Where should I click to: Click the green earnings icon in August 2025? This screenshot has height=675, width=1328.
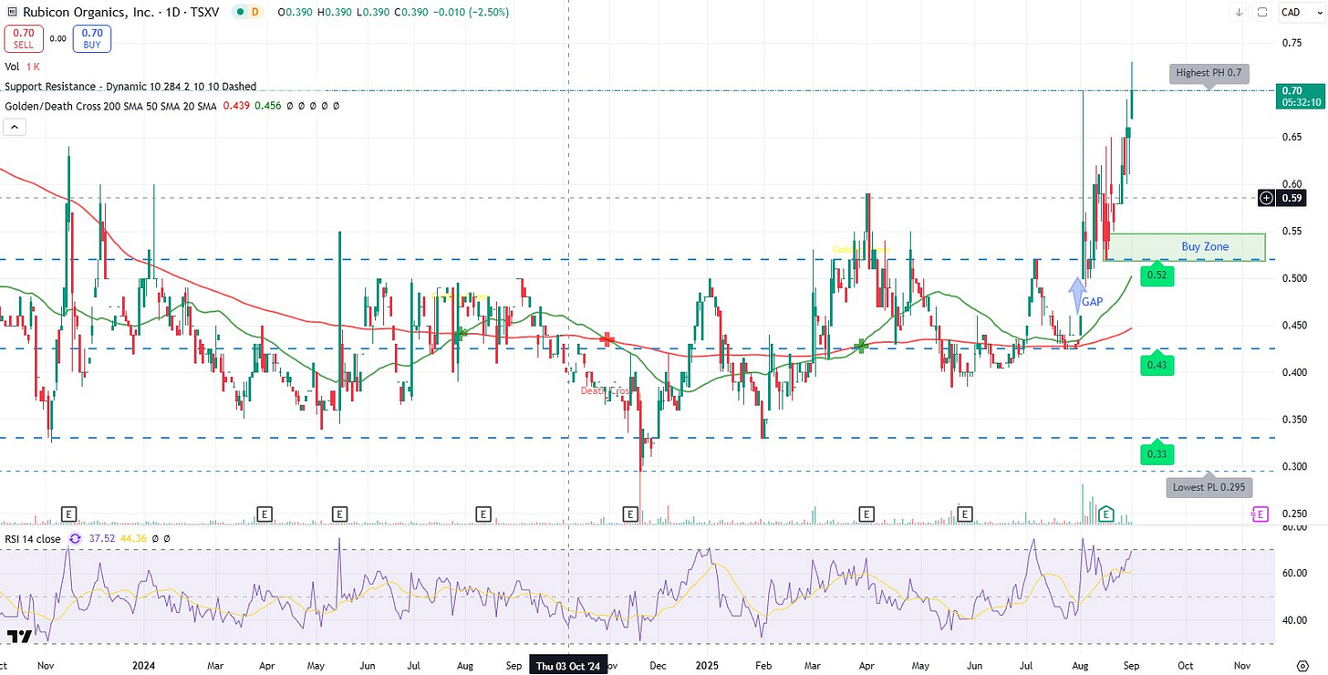(x=1106, y=514)
